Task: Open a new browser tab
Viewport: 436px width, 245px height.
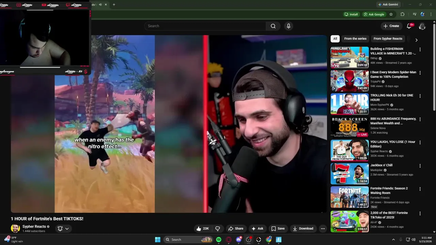Action: pos(114,4)
